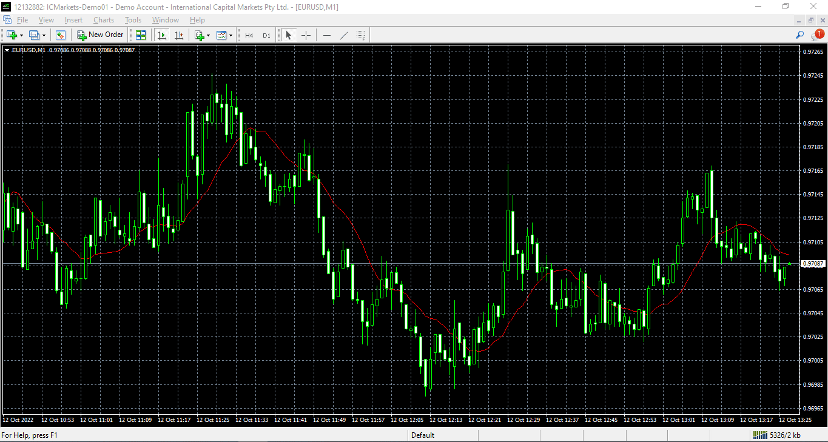Image resolution: width=828 pixels, height=442 pixels.
Task: Switch to the H4 timeframe
Action: (x=249, y=35)
